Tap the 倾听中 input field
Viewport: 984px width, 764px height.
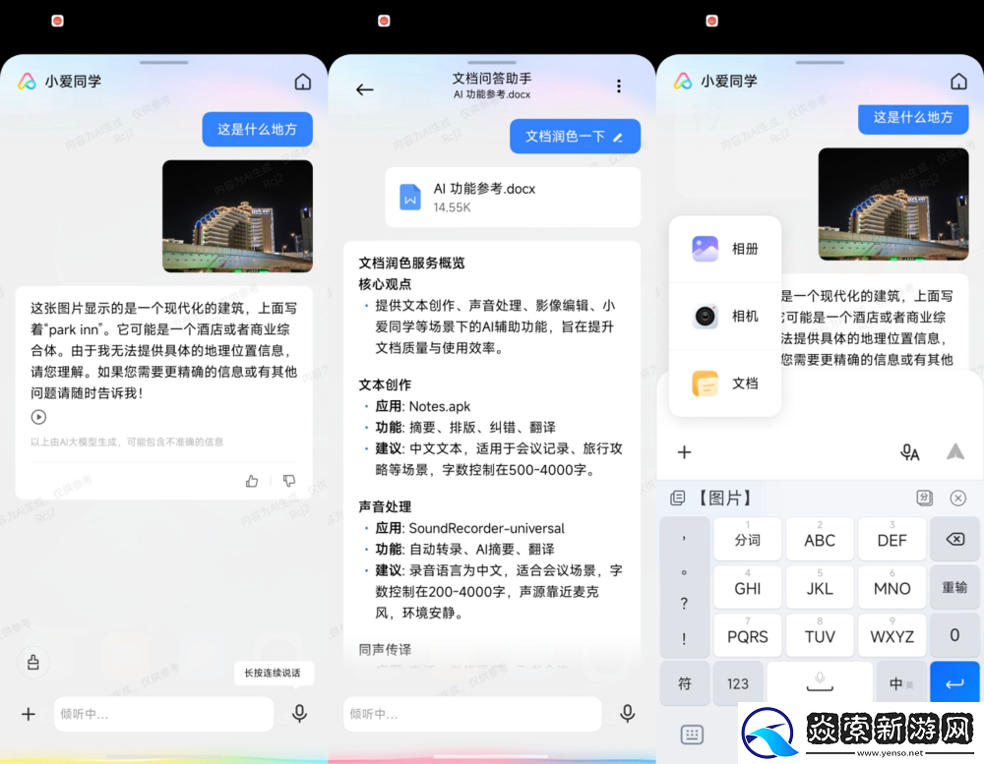coord(164,714)
